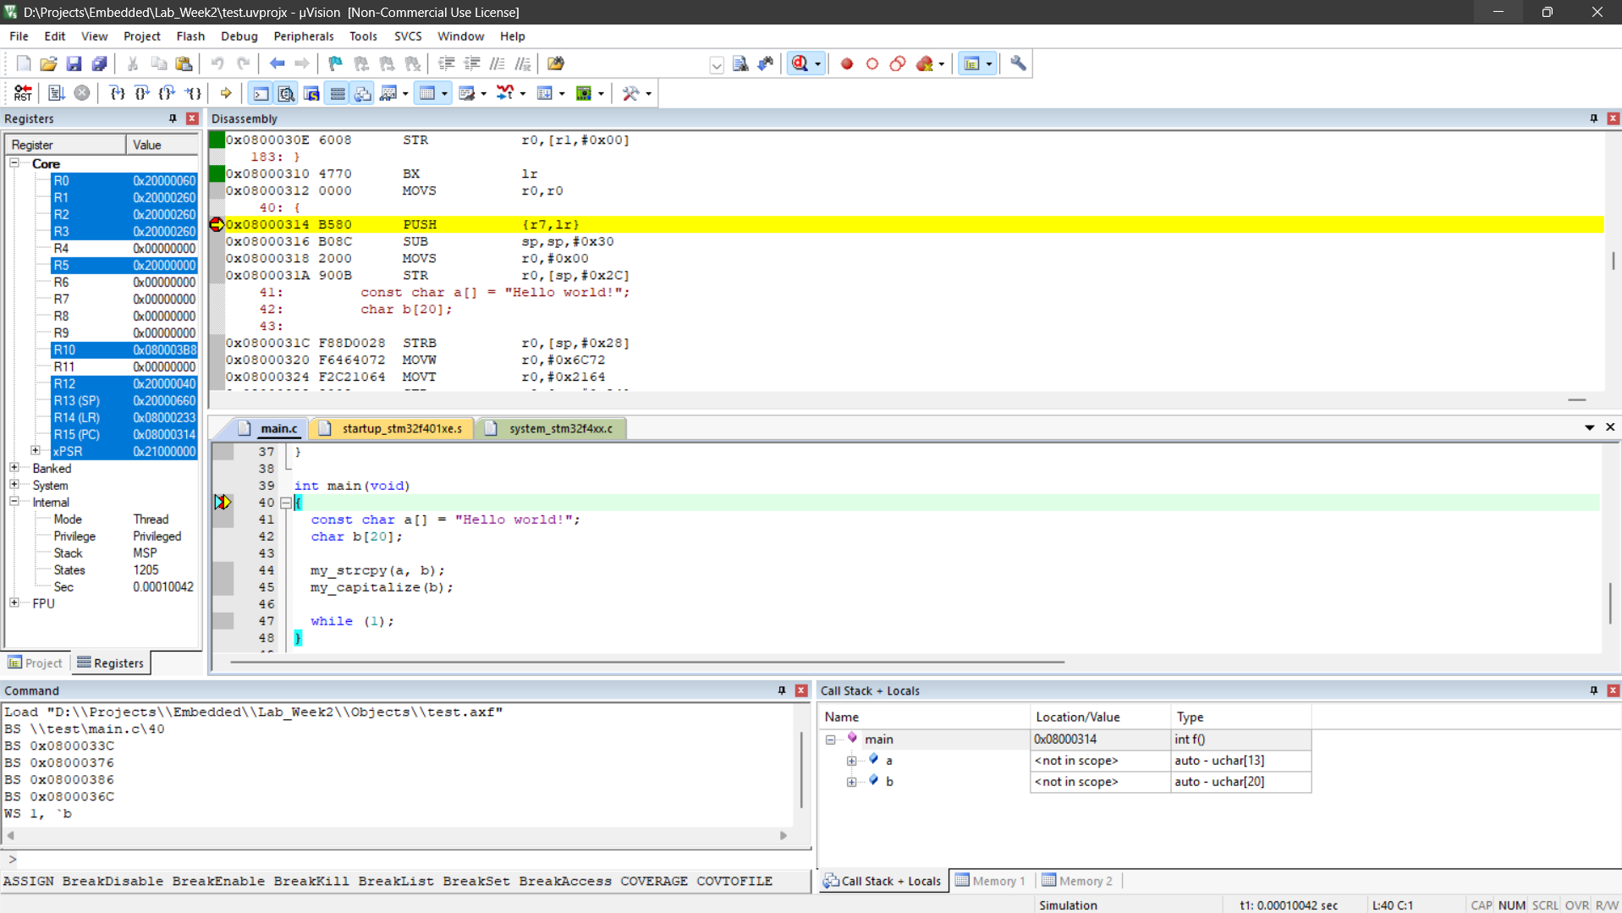Open the Peripherals menu

click(303, 36)
